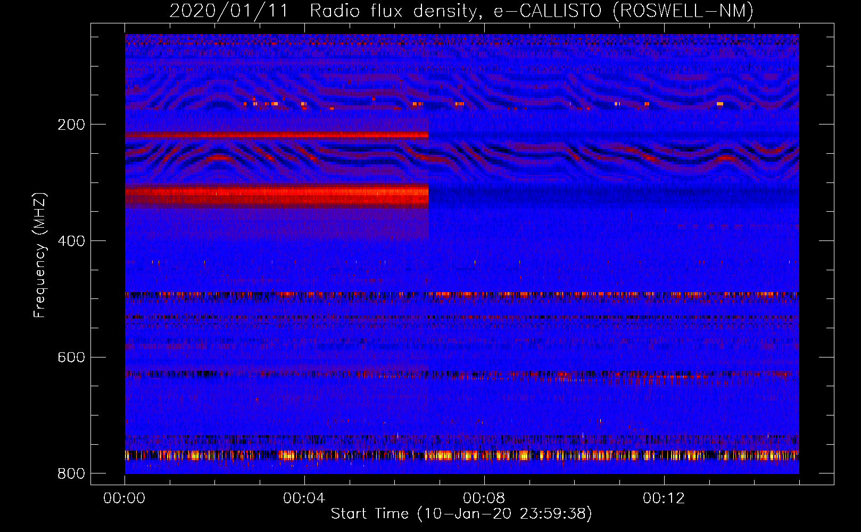The image size is (861, 532).
Task: Click the 00:04 time tick label
Action: 304,498
